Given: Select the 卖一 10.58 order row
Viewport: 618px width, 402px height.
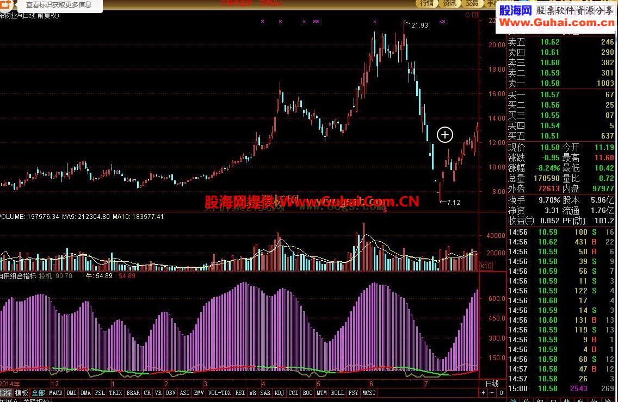Looking at the screenshot, I should (x=561, y=83).
